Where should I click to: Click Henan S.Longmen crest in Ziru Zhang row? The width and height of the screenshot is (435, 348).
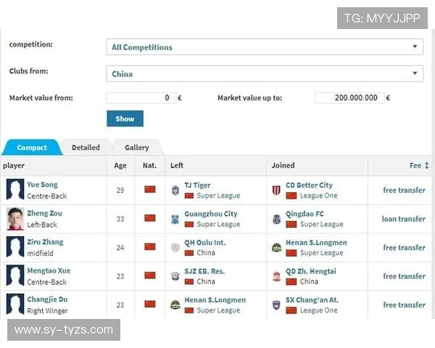(x=276, y=247)
